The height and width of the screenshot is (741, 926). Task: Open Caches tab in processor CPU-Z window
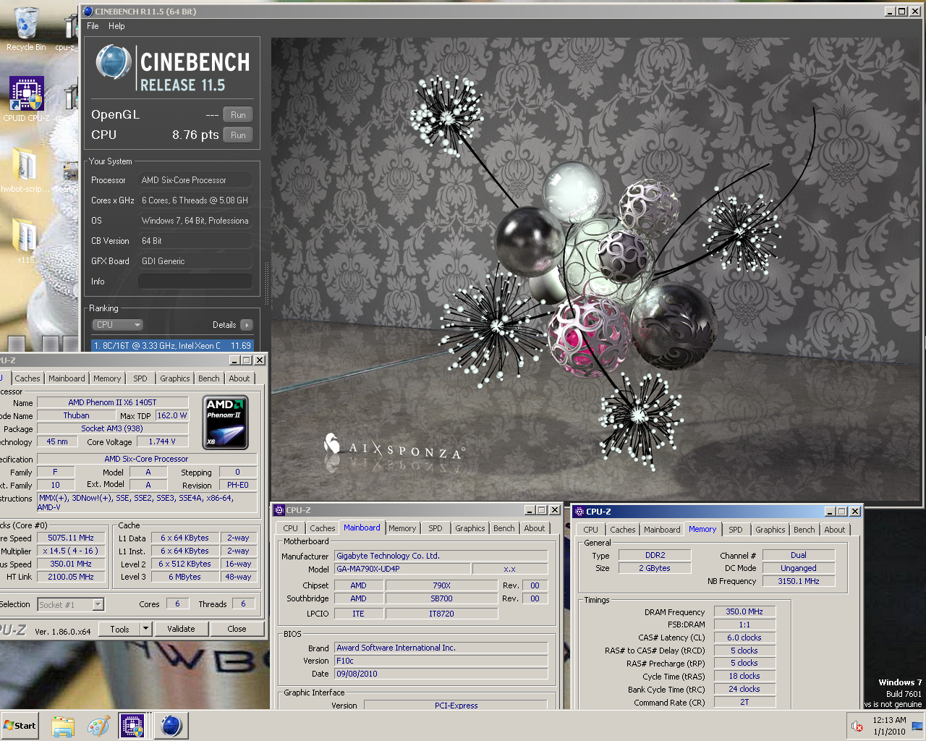point(27,378)
